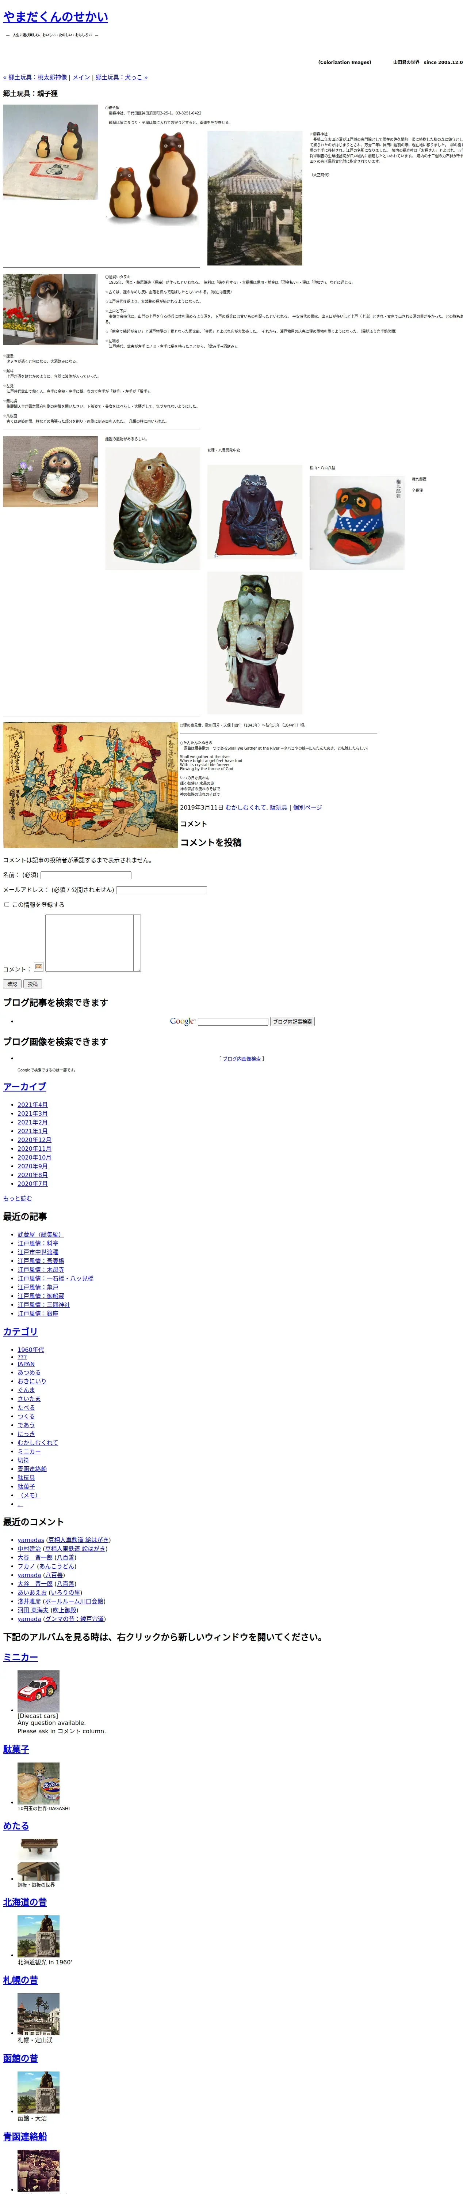The width and height of the screenshot is (463, 2194).
Task: Click the red diecast car album thumbnail
Action: point(38,1690)
